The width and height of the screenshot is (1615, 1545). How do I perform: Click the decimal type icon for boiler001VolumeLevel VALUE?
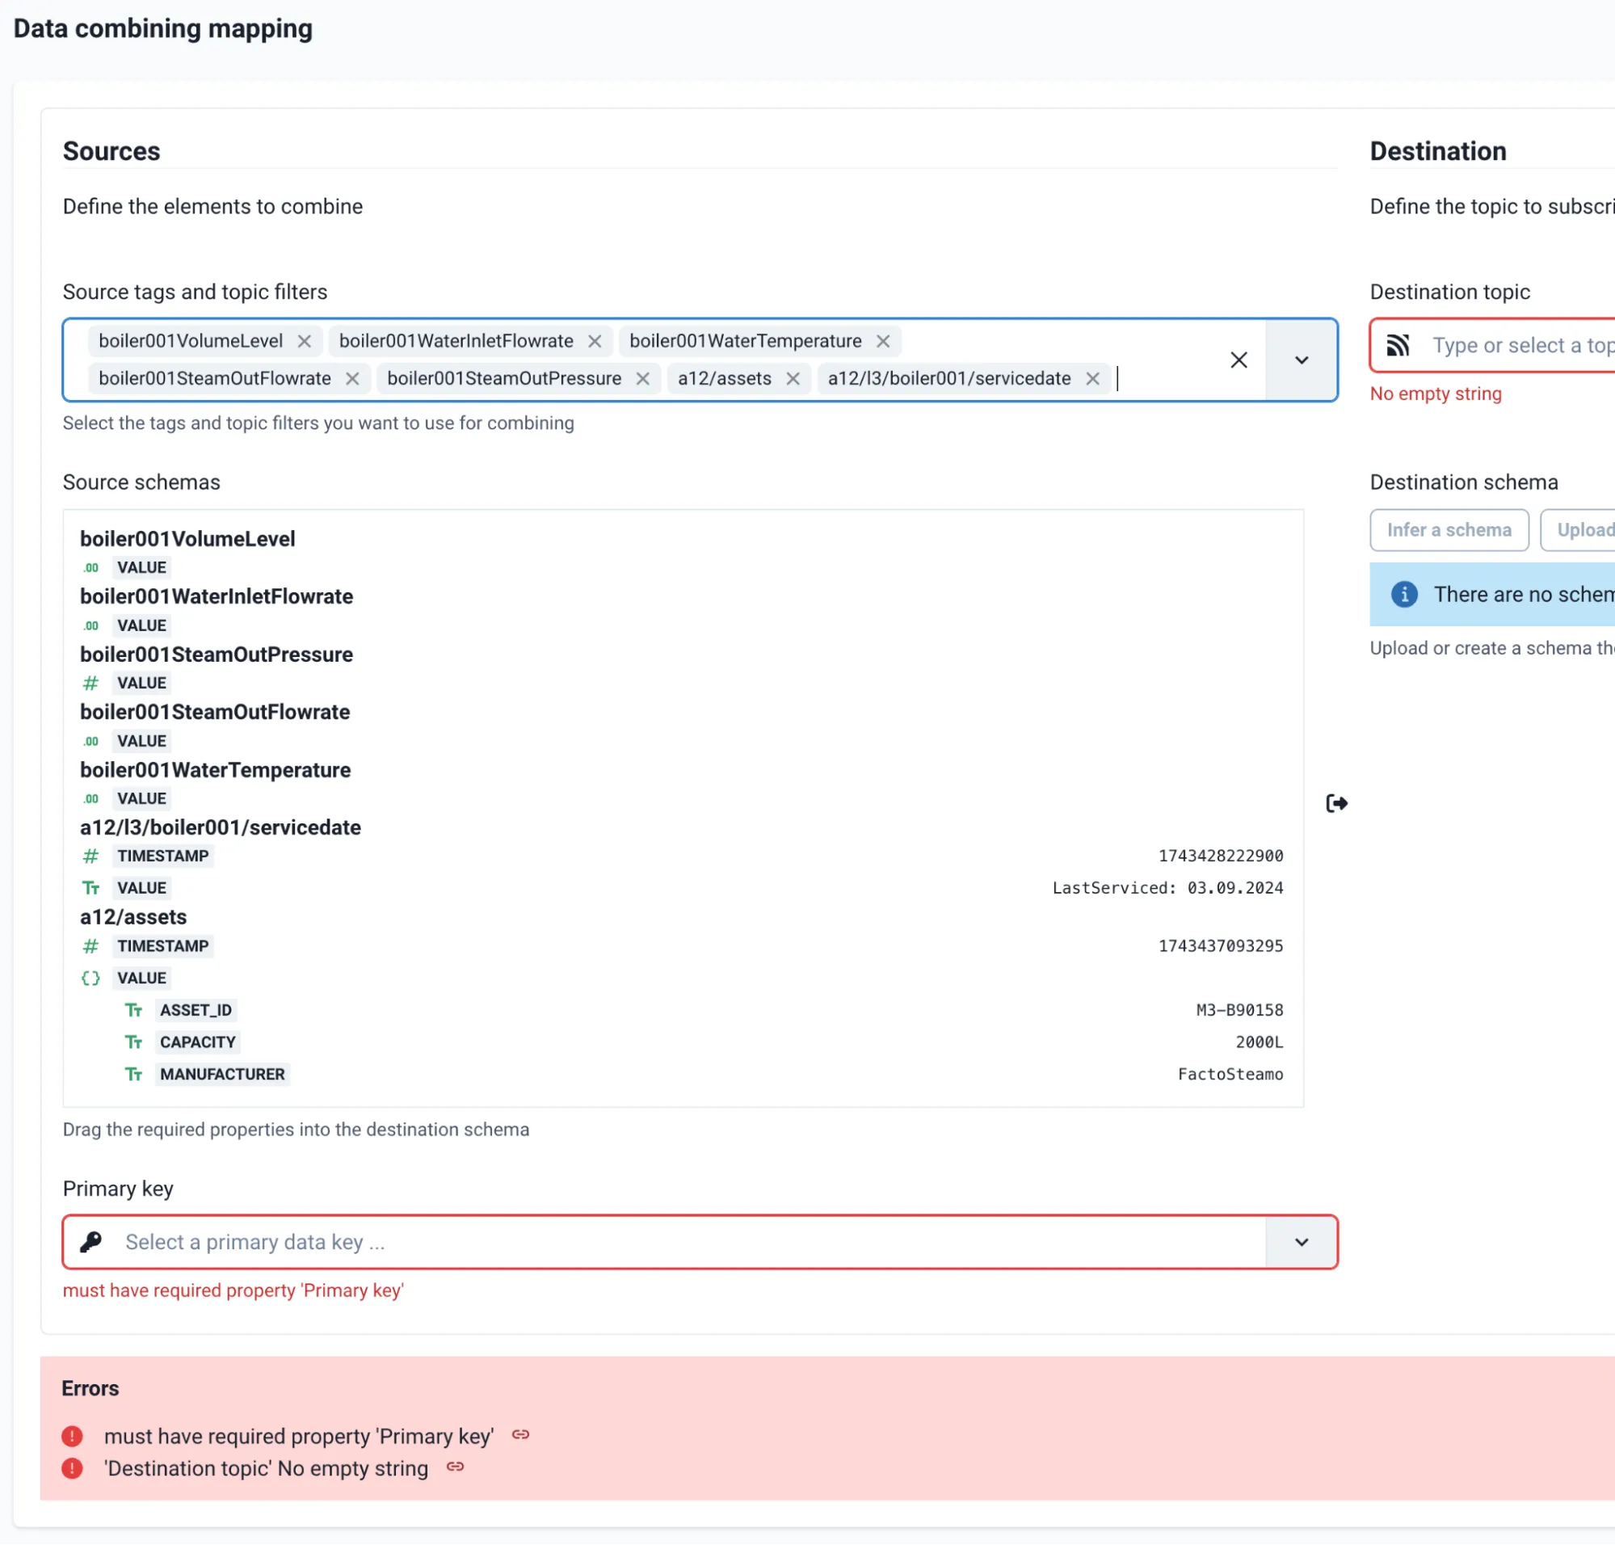[x=90, y=567]
